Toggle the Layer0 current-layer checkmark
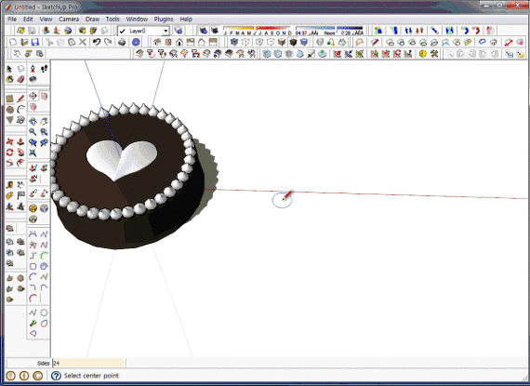The height and width of the screenshot is (386, 530). 123,31
